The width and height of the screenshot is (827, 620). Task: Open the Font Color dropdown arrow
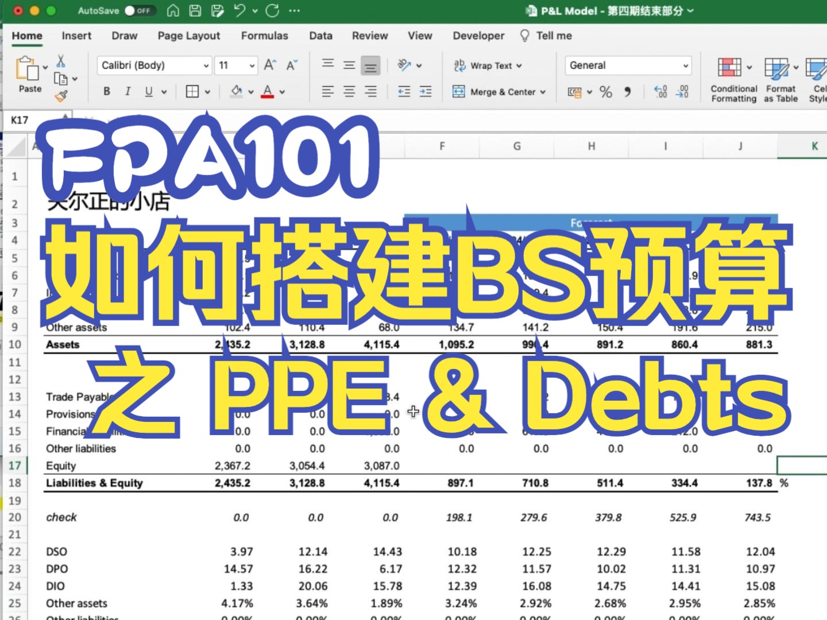coord(283,92)
